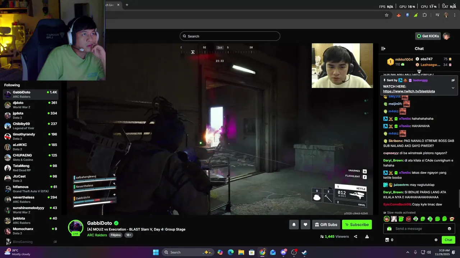460x258 pixels.
Task: Open htfamous channel in sidebar
Action: pyautogui.click(x=31, y=189)
